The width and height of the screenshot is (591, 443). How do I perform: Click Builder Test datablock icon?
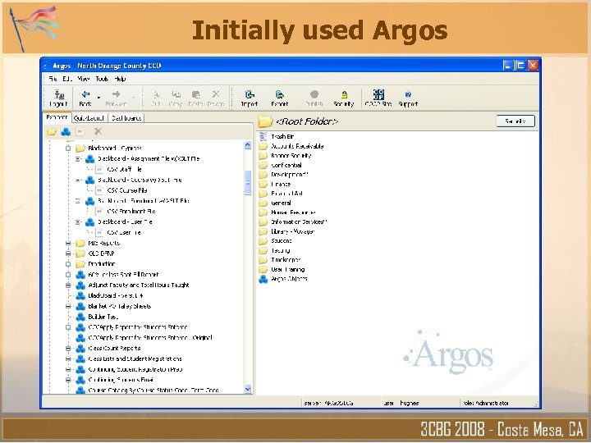tap(80, 317)
